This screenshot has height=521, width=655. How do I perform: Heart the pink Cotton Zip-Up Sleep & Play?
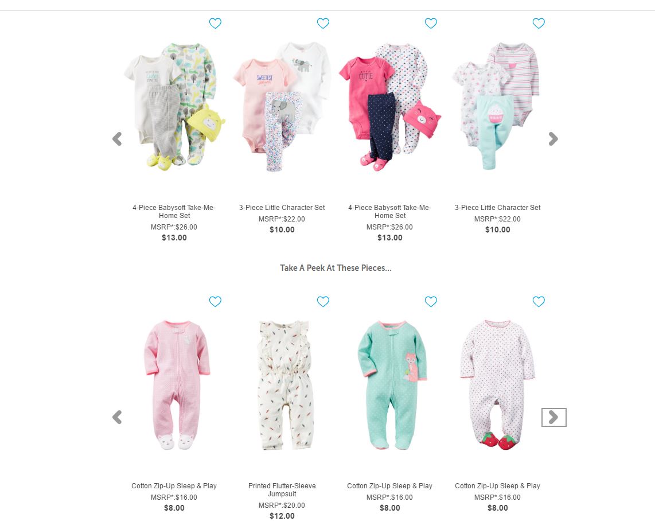coord(215,302)
